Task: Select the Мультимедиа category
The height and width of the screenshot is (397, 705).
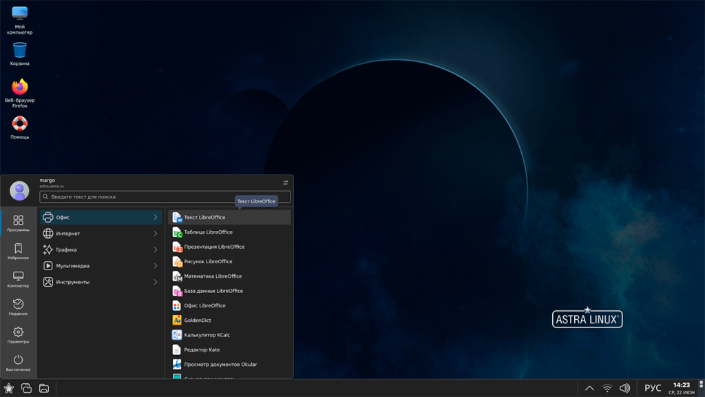Action: [101, 266]
